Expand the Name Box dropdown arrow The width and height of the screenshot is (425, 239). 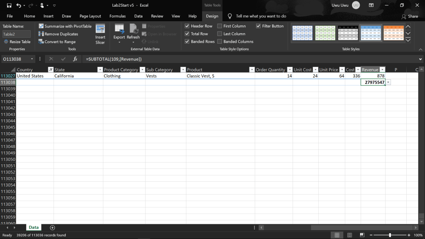pyautogui.click(x=32, y=59)
